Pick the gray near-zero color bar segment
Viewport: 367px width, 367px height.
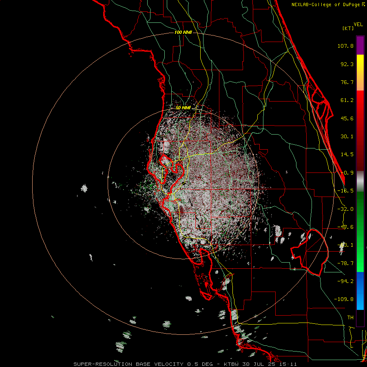click(x=360, y=181)
